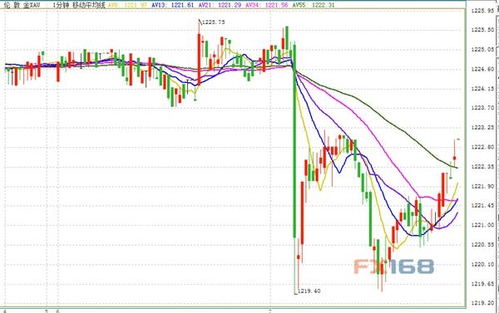Viewport: 499px width, 313px height.
Task: Click time axis label 7
Action: coord(270,311)
